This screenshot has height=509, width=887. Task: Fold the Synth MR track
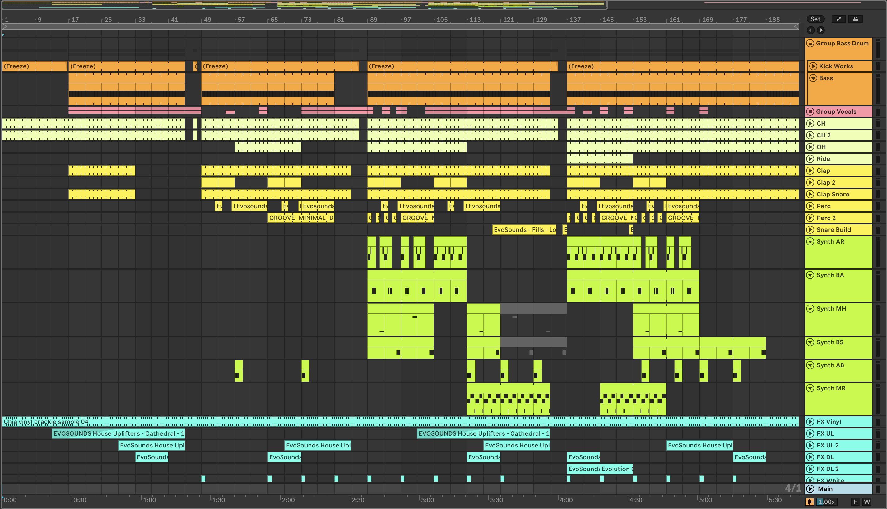(x=810, y=388)
